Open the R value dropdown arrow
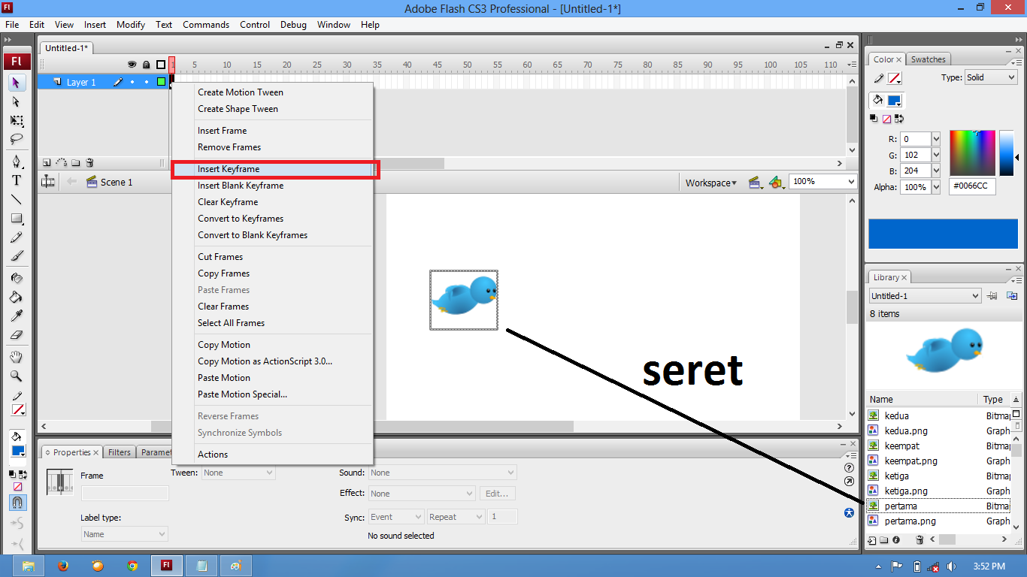The width and height of the screenshot is (1027, 577). (936, 139)
